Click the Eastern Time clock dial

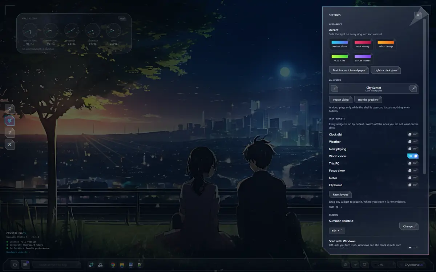click(x=51, y=31)
